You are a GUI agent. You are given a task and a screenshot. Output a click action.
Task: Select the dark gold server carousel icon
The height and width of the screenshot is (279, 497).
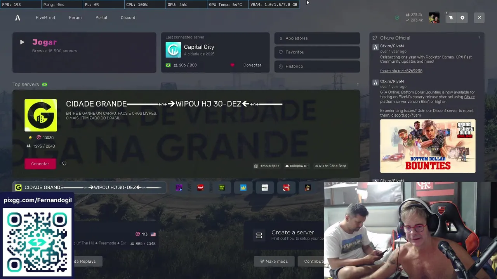tap(308, 188)
